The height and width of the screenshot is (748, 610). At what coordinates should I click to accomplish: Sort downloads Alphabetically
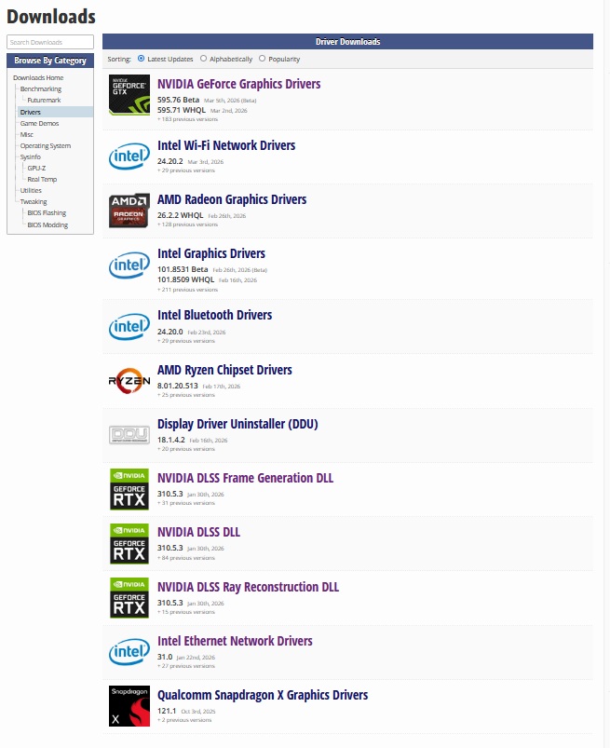click(204, 59)
